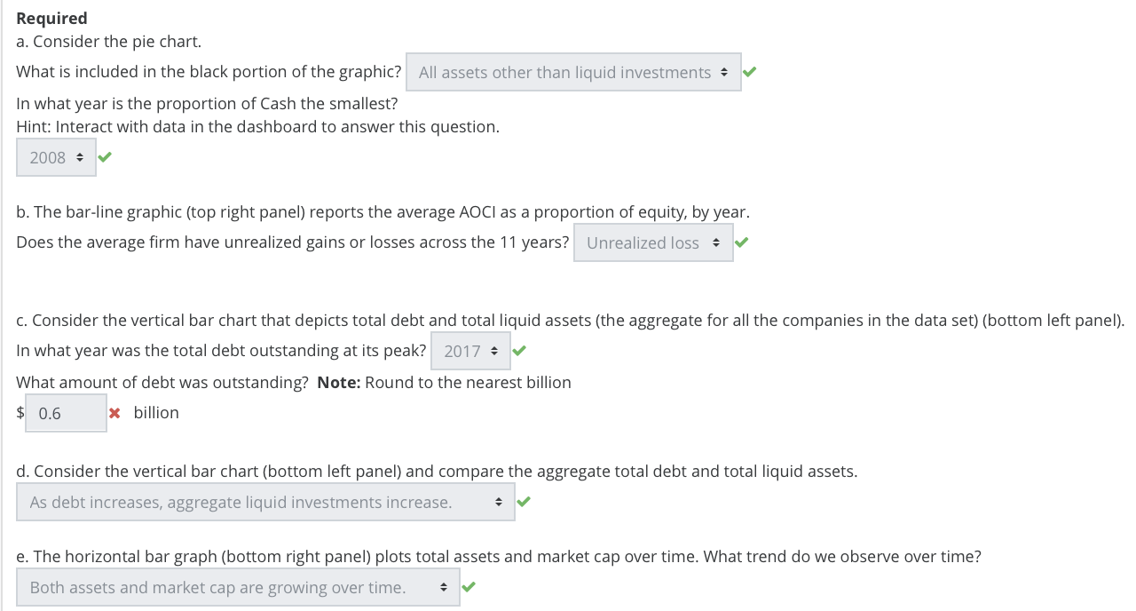The height and width of the screenshot is (611, 1136).
Task: Open the 'All assets other than liquid investments' dropdown
Action: coord(573,72)
